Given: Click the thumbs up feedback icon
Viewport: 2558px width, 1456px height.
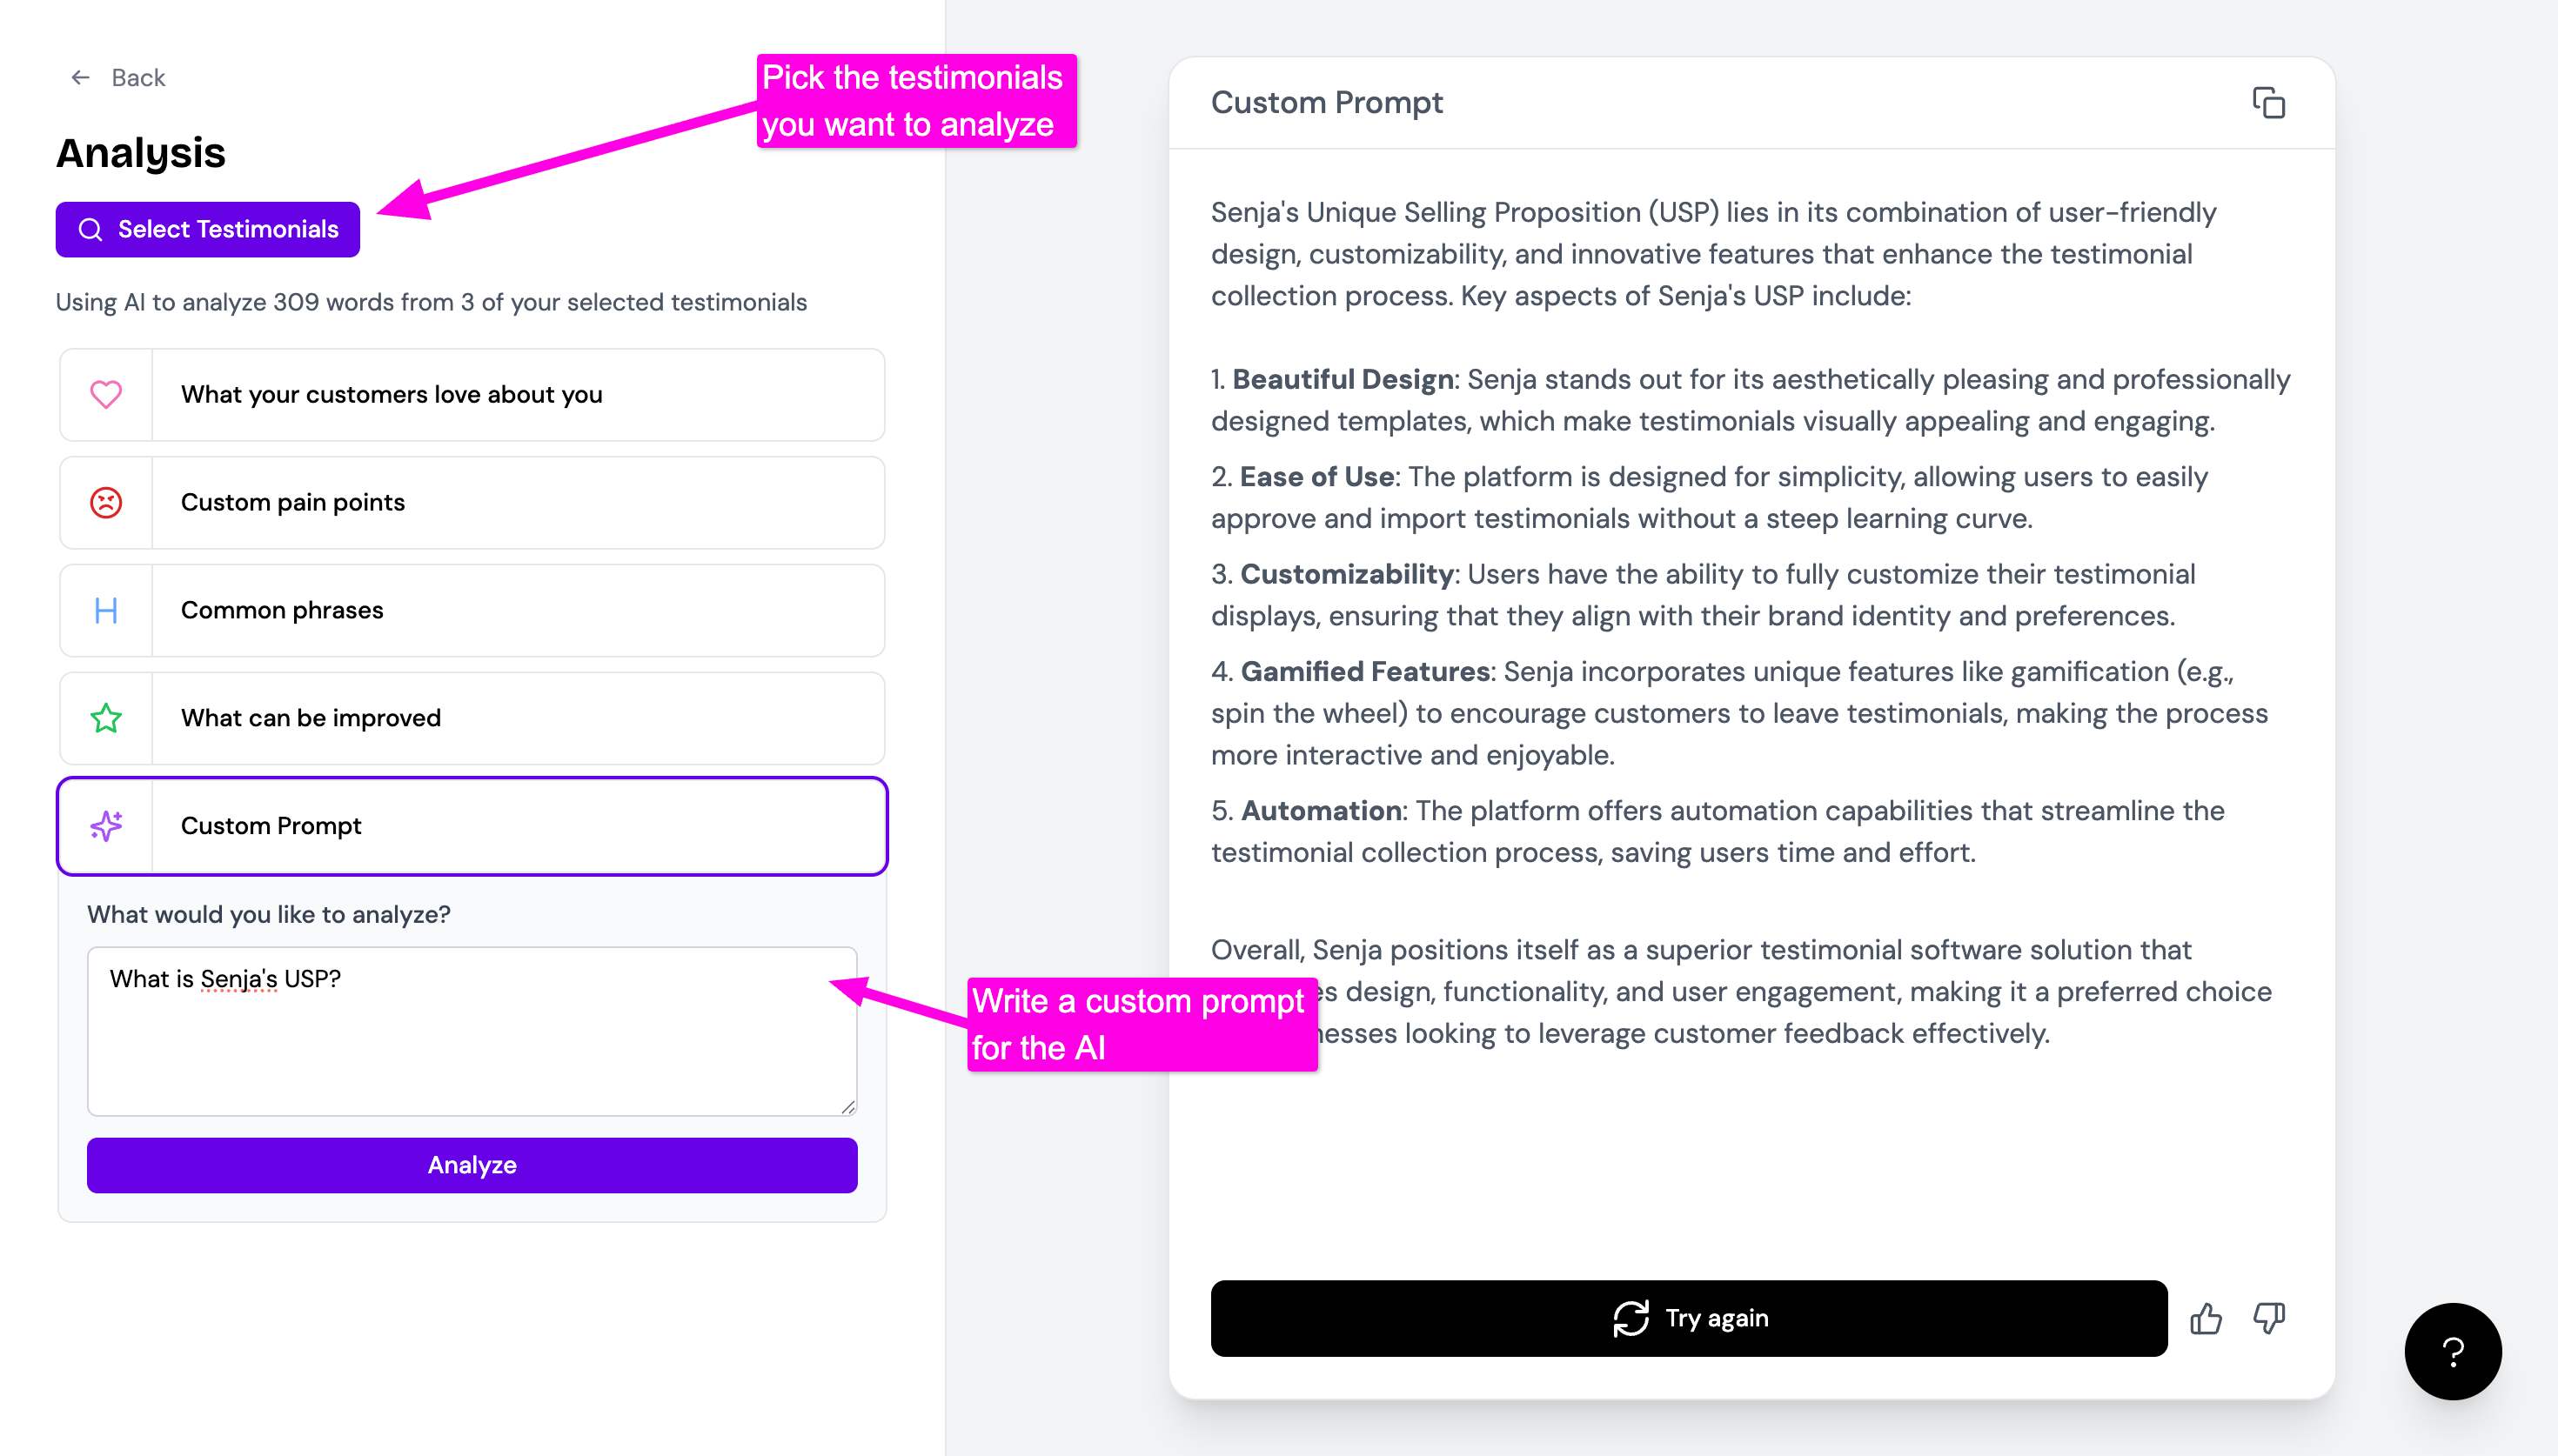Looking at the screenshot, I should [2205, 1318].
